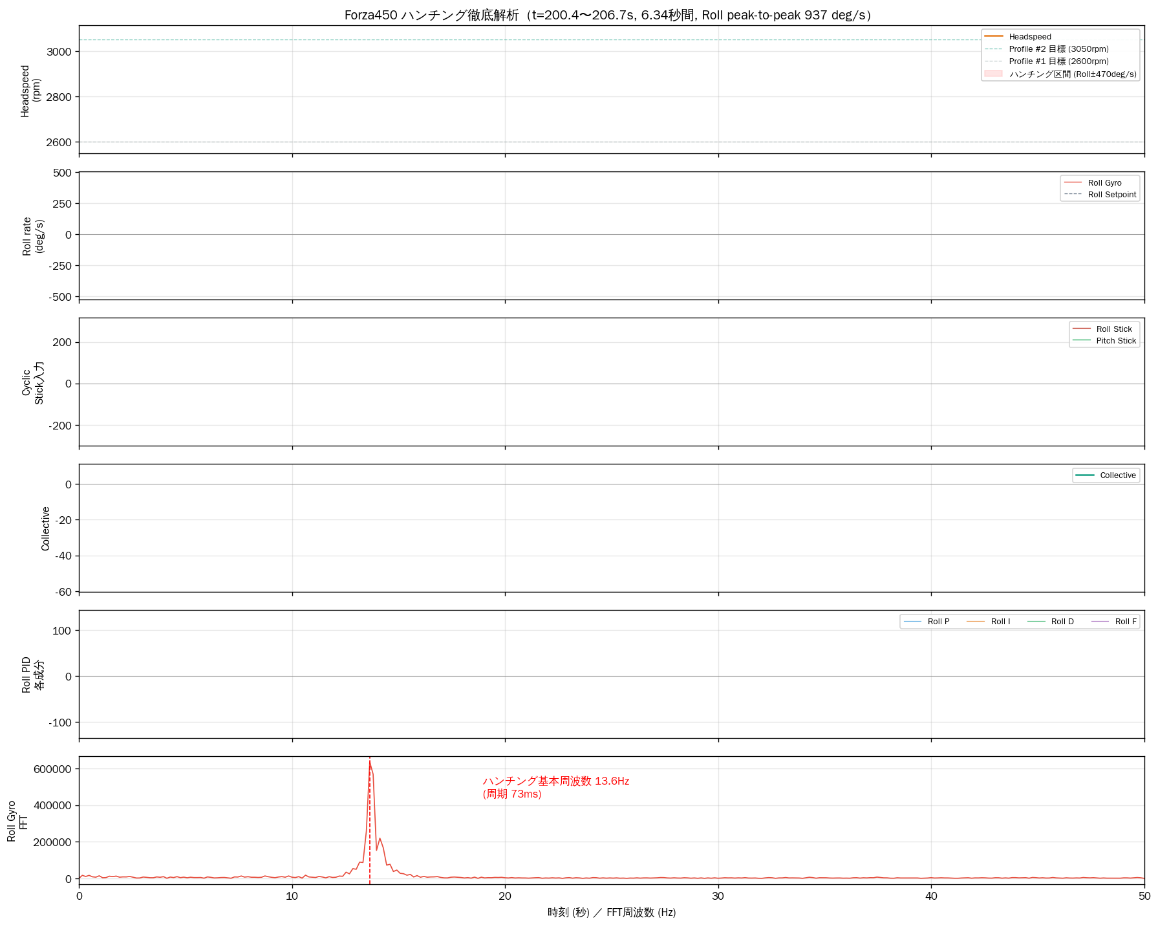Click the -20 tick on Collective axis
Screen dimensions: 1158x925
click(x=63, y=520)
